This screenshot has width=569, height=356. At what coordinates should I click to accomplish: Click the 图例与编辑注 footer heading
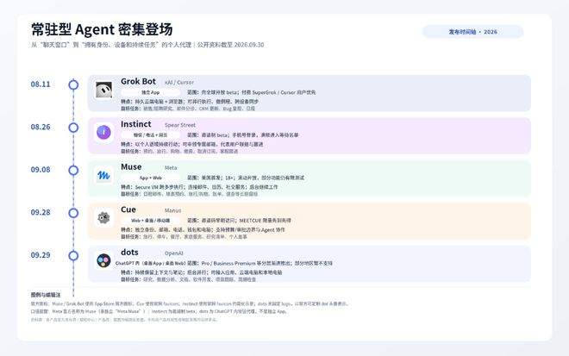pos(46,295)
